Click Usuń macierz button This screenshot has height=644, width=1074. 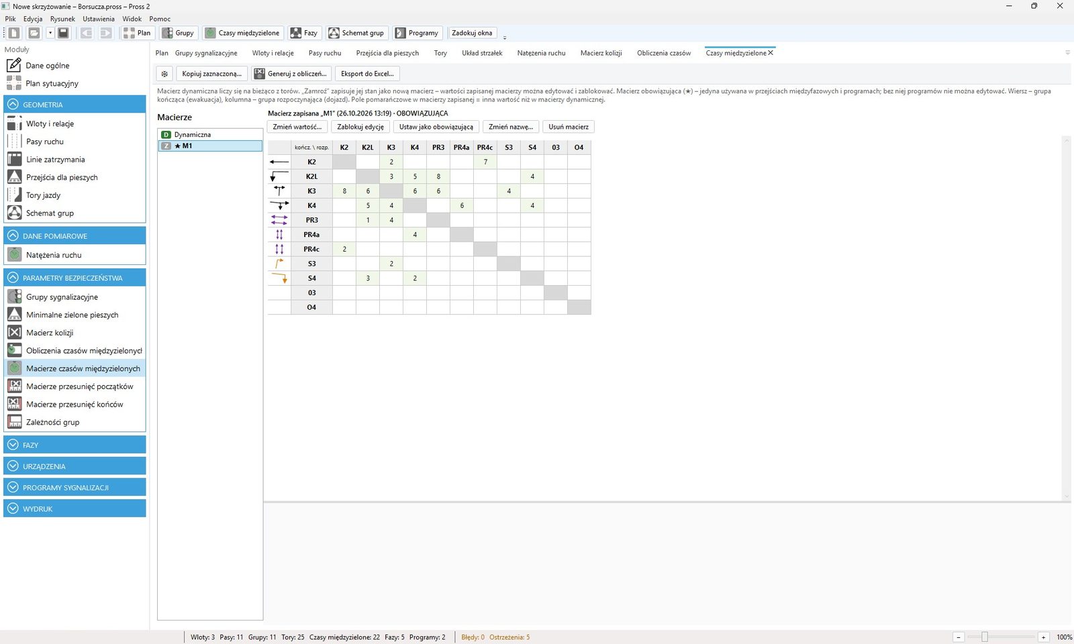[569, 127]
